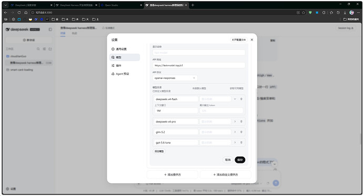Screen dimensions: 363x196
Task: Expand the deepseek-v4-pro model details
Action: [235, 121]
